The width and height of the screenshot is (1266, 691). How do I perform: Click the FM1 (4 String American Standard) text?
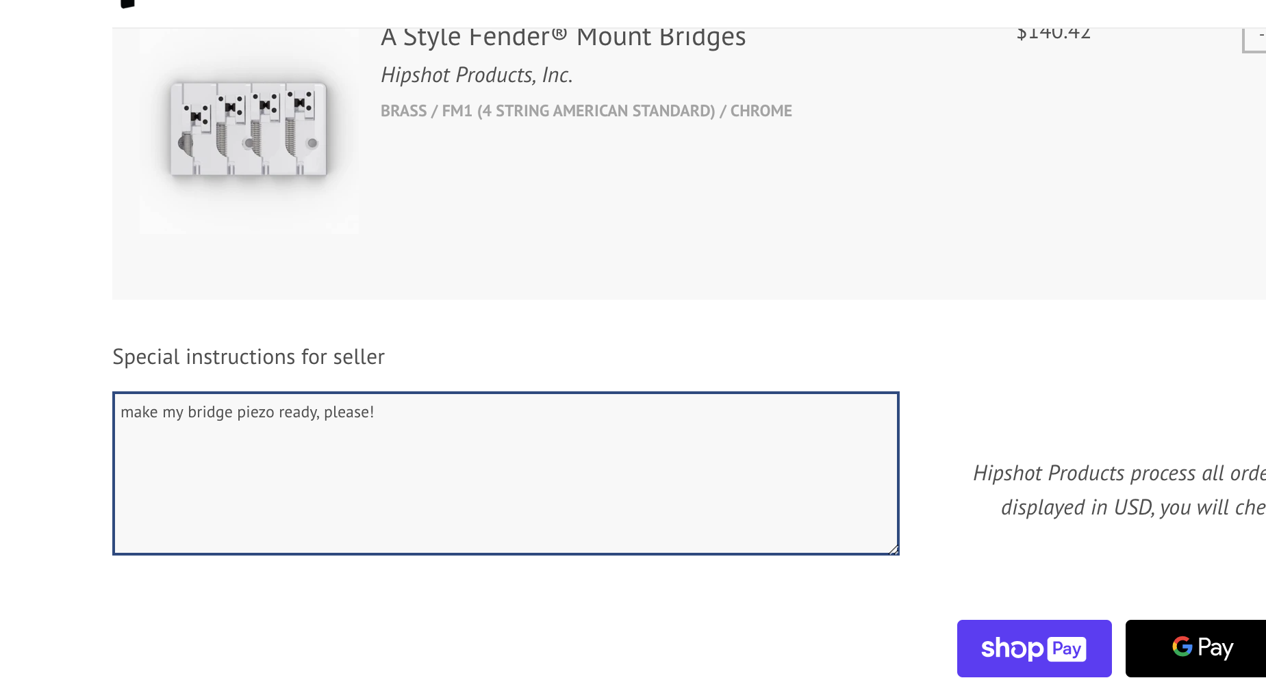point(578,111)
